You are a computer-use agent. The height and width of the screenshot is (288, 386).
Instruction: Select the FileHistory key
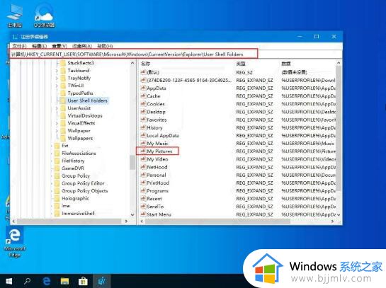(73, 161)
